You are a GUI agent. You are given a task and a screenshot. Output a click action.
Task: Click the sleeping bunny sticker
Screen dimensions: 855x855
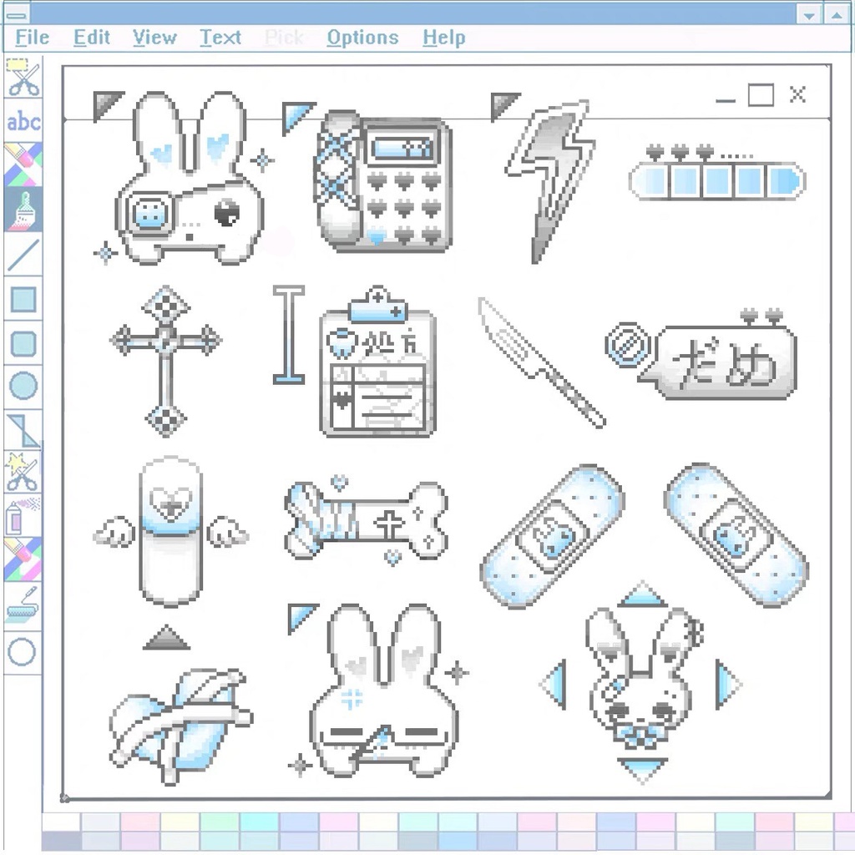pos(384,691)
